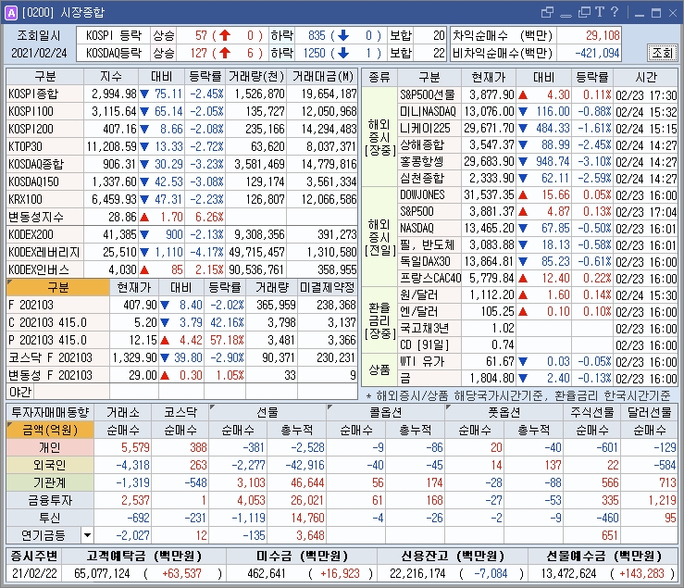Image resolution: width=684 pixels, height=588 pixels.
Task: Select the S&P500선물 row
Action: click(x=538, y=94)
